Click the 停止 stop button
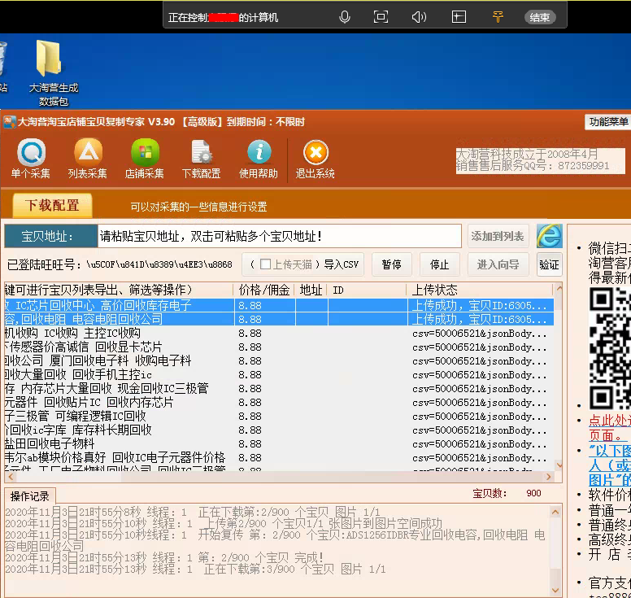Viewport: 631px width, 598px height. point(439,264)
